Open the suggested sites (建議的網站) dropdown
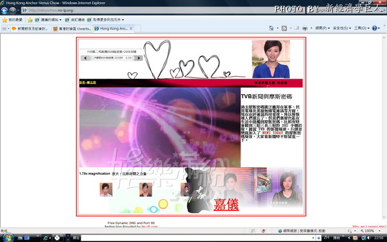 (48, 20)
